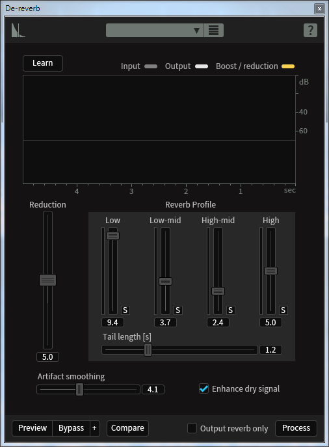Click the Learn button

click(x=43, y=63)
